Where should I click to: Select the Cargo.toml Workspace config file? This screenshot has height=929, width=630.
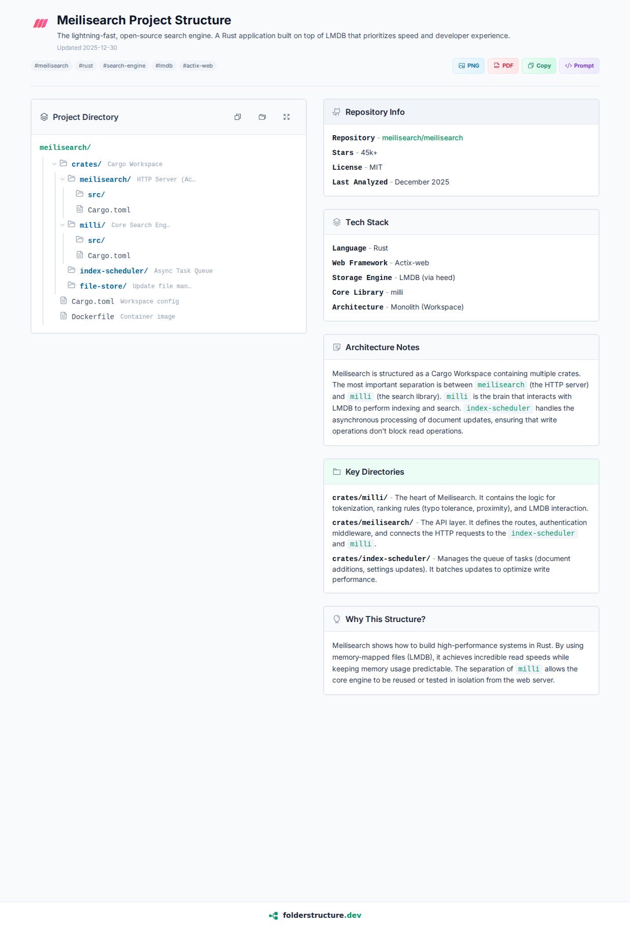pos(93,301)
